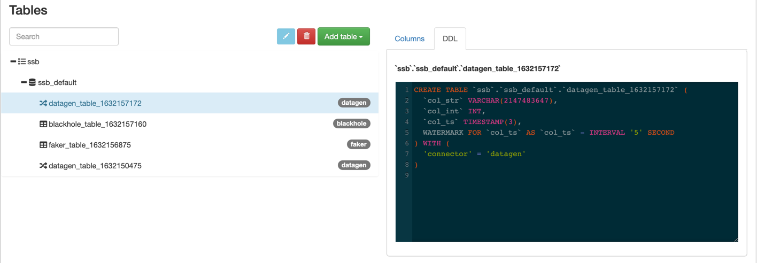Click the blackhole connector badge

(x=351, y=123)
